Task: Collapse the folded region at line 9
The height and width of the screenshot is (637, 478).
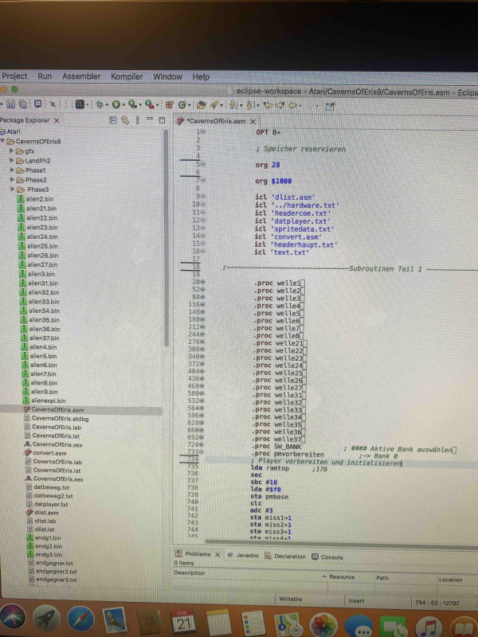Action: click(x=203, y=196)
